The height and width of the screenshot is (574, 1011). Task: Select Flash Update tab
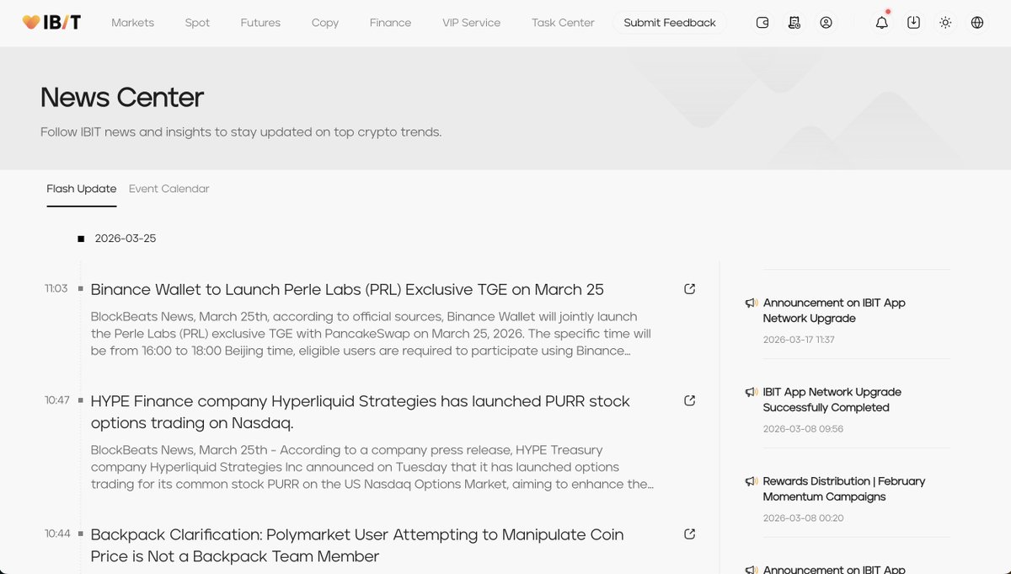[x=82, y=189]
